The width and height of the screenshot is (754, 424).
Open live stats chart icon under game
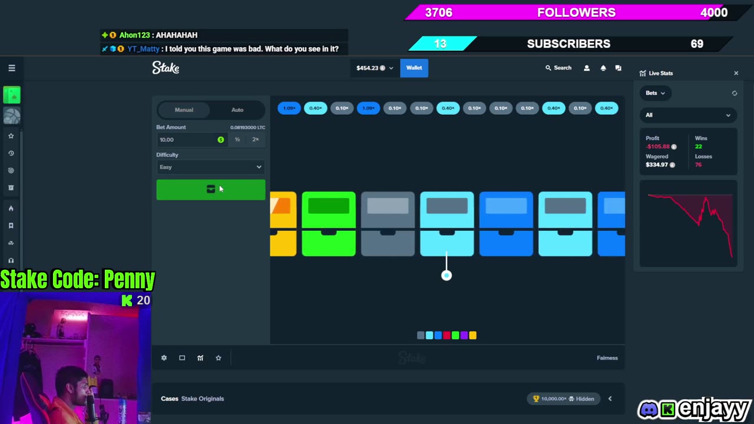tap(200, 358)
